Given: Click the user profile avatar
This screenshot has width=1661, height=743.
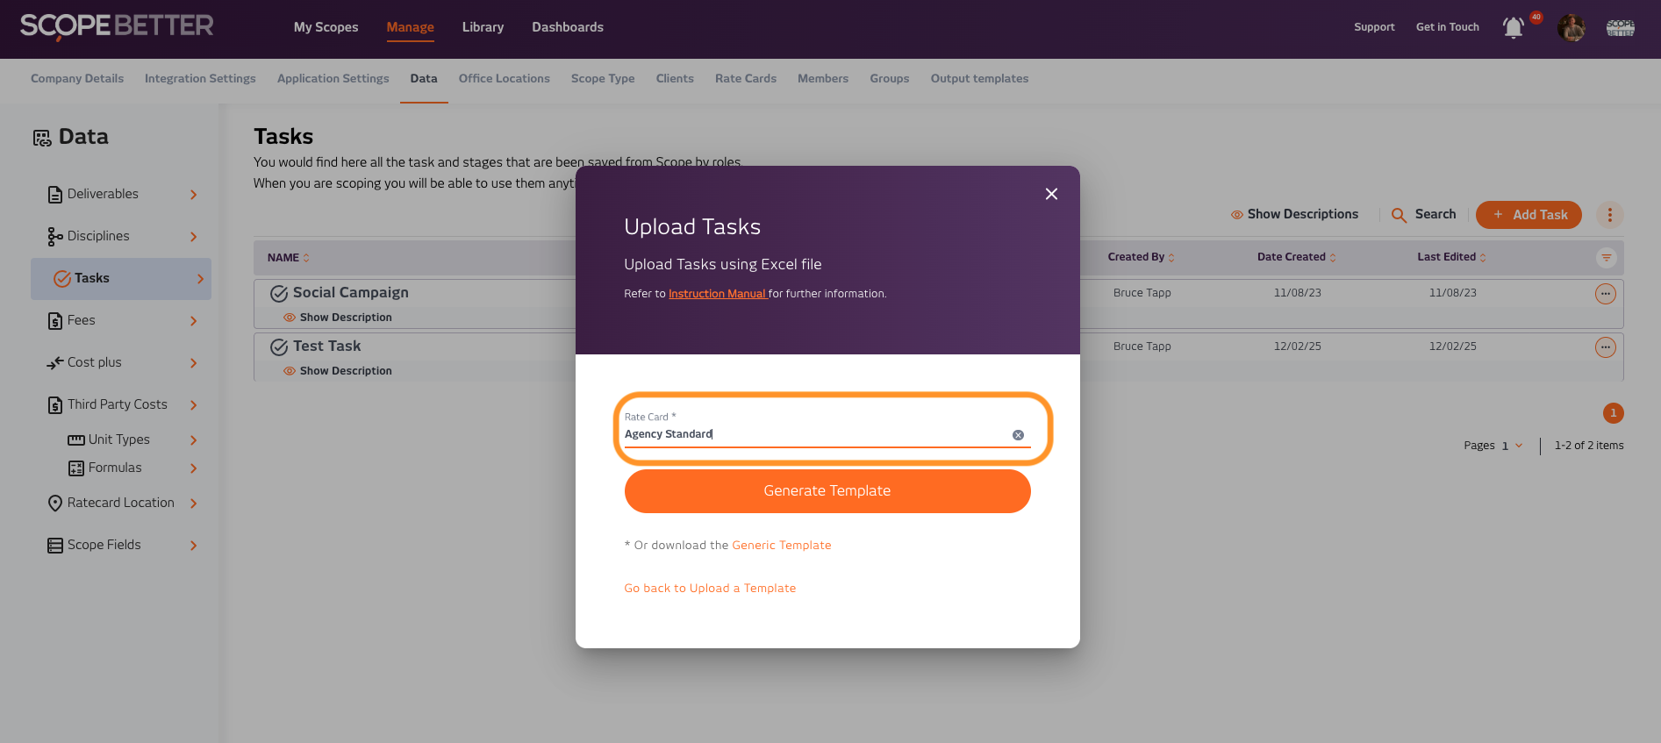Looking at the screenshot, I should click(x=1571, y=28).
